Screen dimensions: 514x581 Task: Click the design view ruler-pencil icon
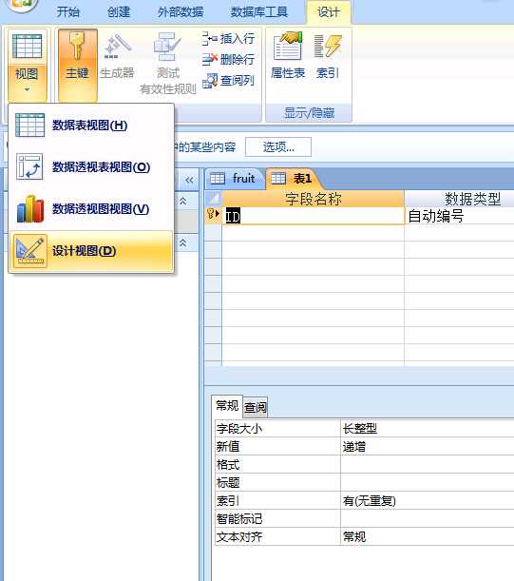(30, 251)
